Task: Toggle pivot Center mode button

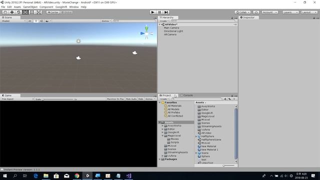Action: click(53, 12)
